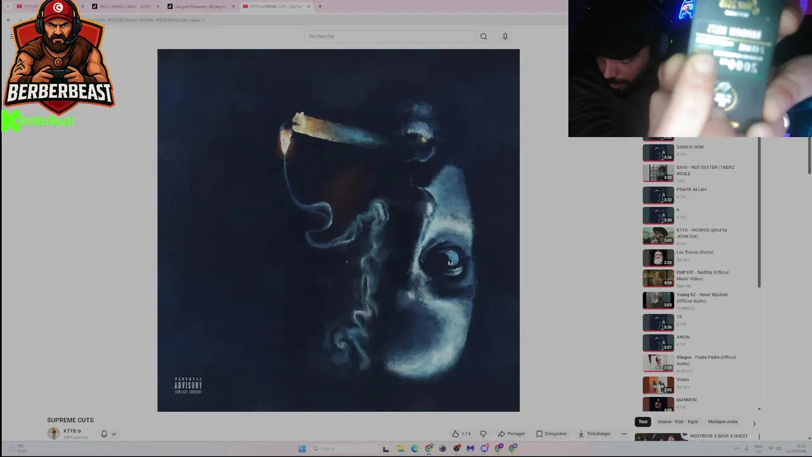The image size is (812, 457).
Task: Play KTYB - HOODOO (prod by JOHN SIX)
Action: (698, 235)
